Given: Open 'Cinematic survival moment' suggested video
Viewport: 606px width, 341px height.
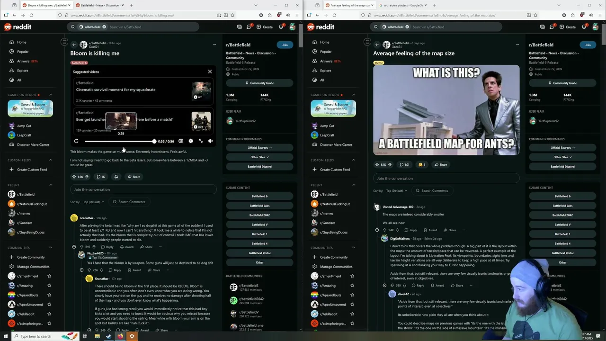Looking at the screenshot, I should click(x=143, y=92).
